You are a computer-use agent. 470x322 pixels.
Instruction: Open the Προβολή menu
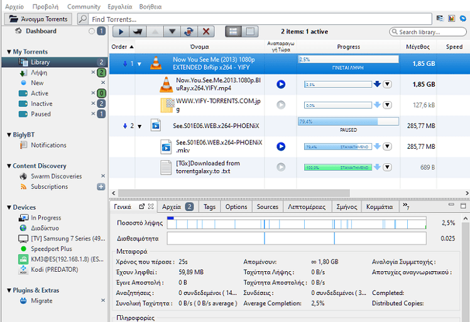pyautogui.click(x=45, y=6)
